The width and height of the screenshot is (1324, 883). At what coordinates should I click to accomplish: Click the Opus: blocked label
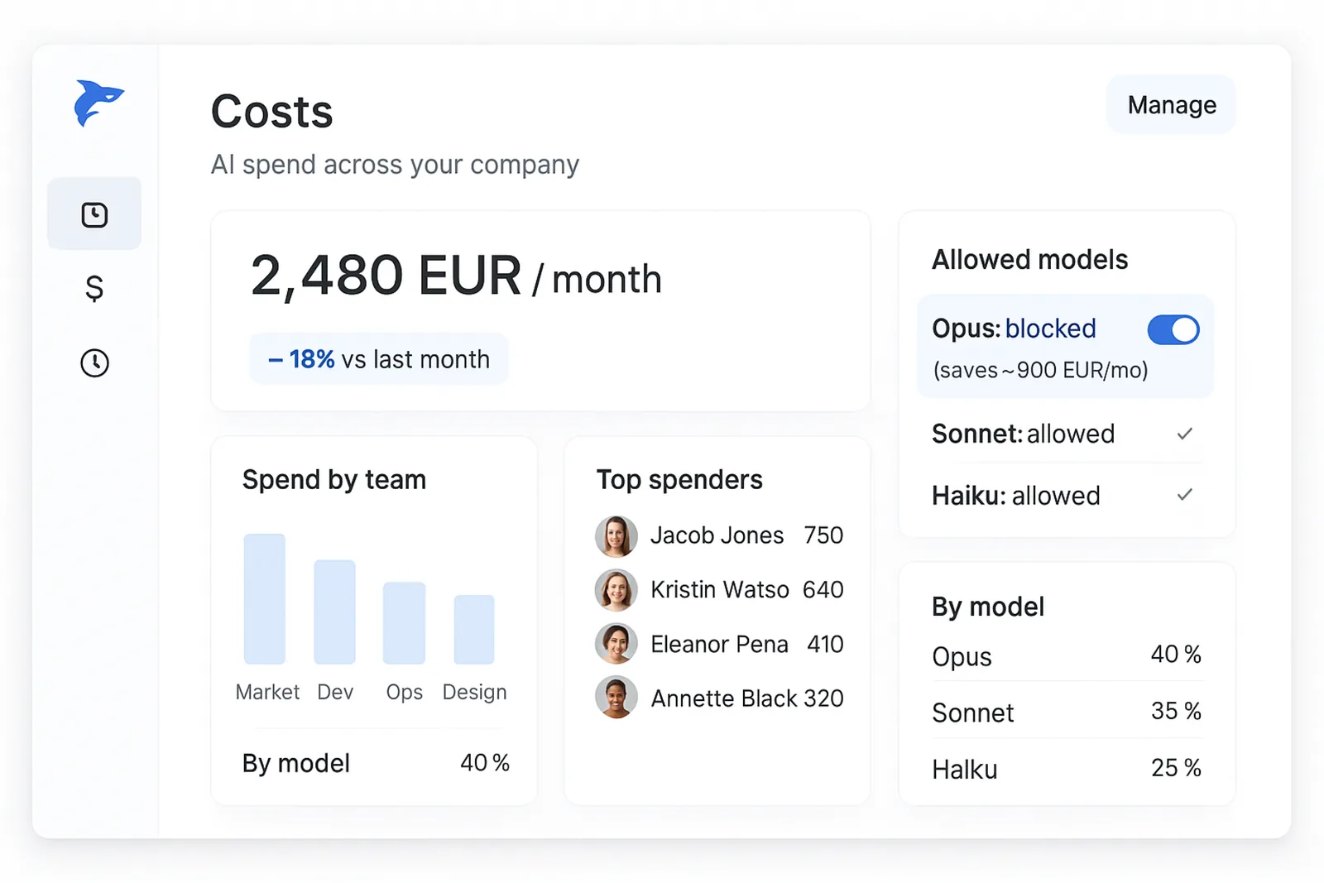[1014, 329]
